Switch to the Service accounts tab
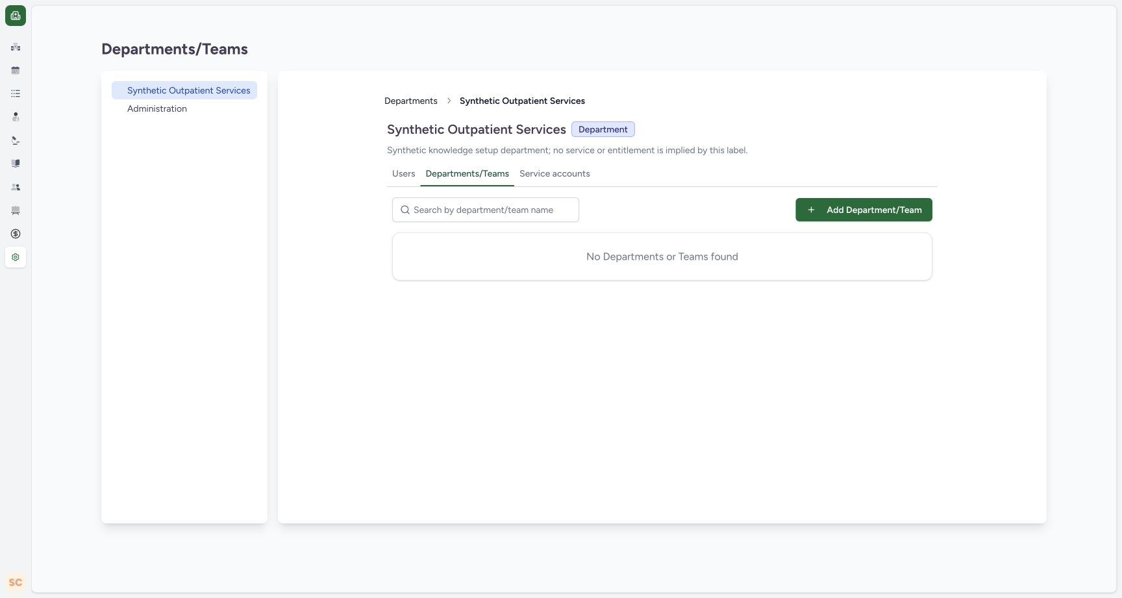This screenshot has height=598, width=1122. coord(555,173)
